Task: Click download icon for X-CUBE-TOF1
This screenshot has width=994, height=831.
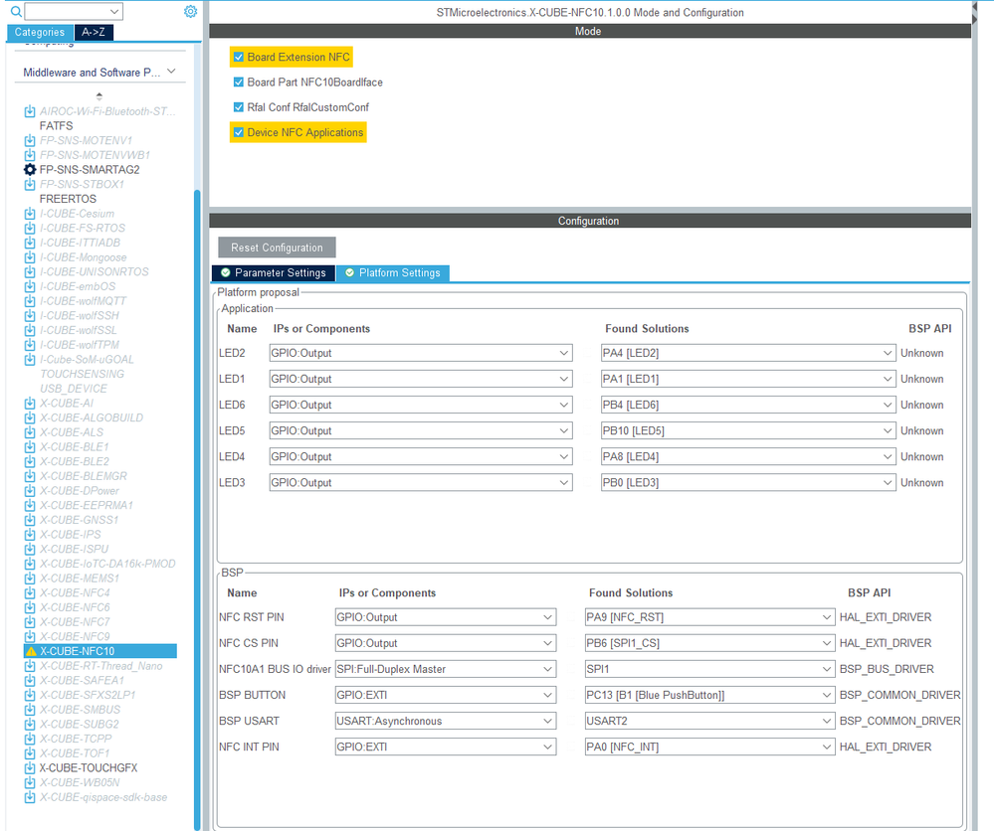Action: click(30, 753)
